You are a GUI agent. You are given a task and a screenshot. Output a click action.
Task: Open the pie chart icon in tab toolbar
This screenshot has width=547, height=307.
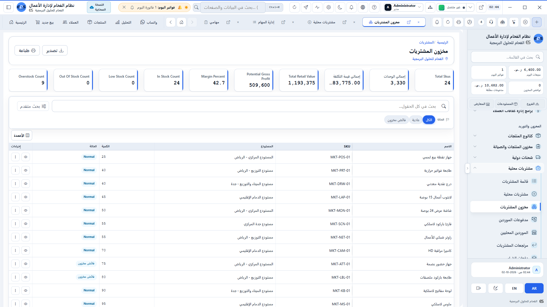[x=470, y=22]
